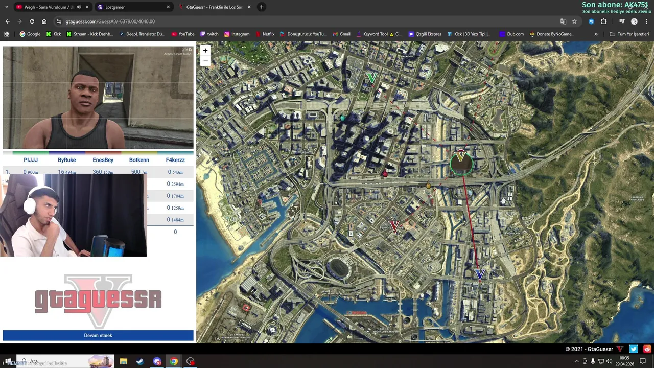This screenshot has height=368, width=654.
Task: Open the Instagram bookmark
Action: (237, 34)
